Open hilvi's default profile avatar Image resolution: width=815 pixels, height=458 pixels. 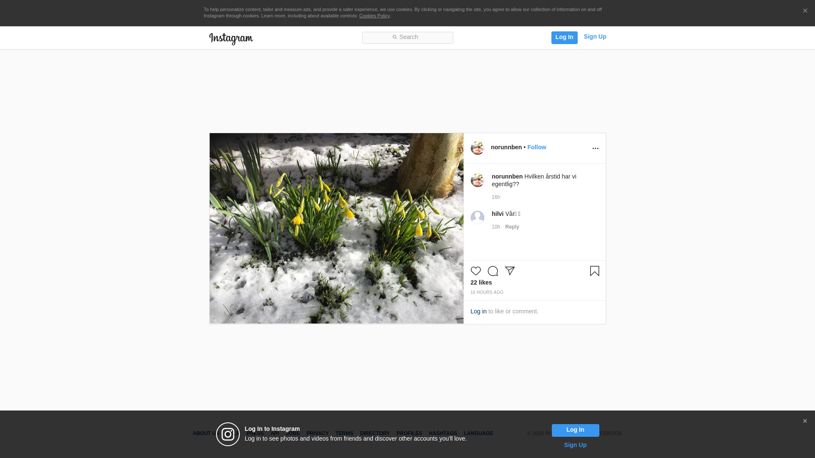click(477, 218)
